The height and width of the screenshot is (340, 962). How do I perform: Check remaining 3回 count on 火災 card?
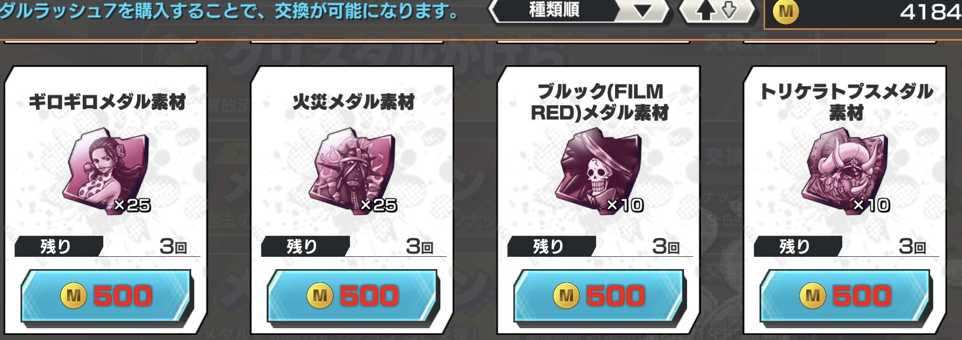click(x=419, y=247)
